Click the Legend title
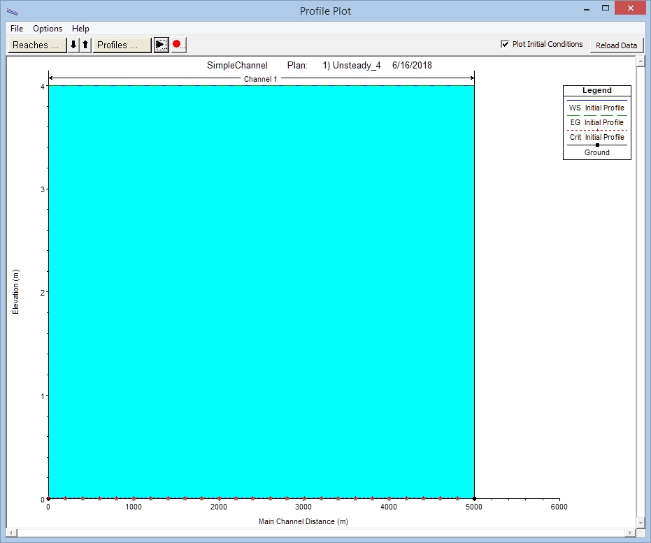 pyautogui.click(x=597, y=90)
